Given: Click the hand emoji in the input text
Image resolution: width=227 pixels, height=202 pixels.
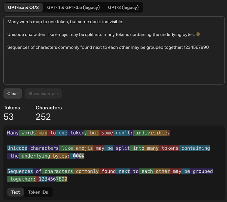Looking at the screenshot, I should 198,34.
